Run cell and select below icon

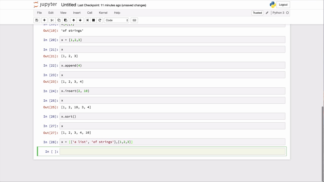[88, 20]
